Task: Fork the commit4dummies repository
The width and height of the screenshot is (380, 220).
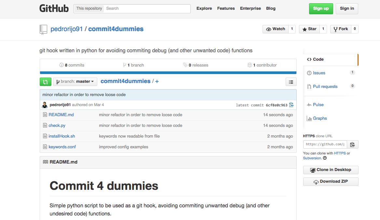Action: (x=341, y=29)
